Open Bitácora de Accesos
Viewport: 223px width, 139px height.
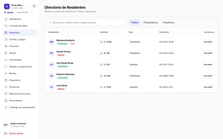coord(20,94)
